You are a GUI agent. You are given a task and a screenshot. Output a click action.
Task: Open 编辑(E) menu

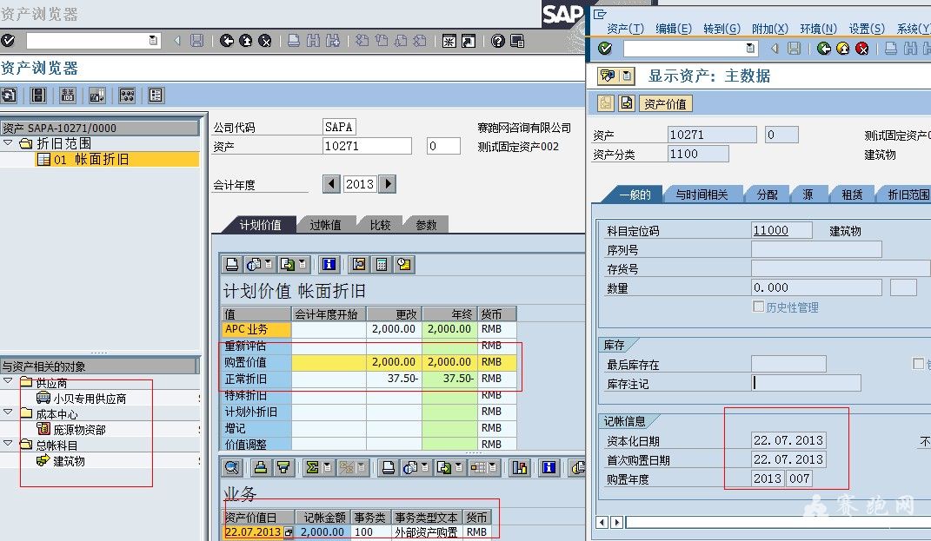[x=674, y=29]
